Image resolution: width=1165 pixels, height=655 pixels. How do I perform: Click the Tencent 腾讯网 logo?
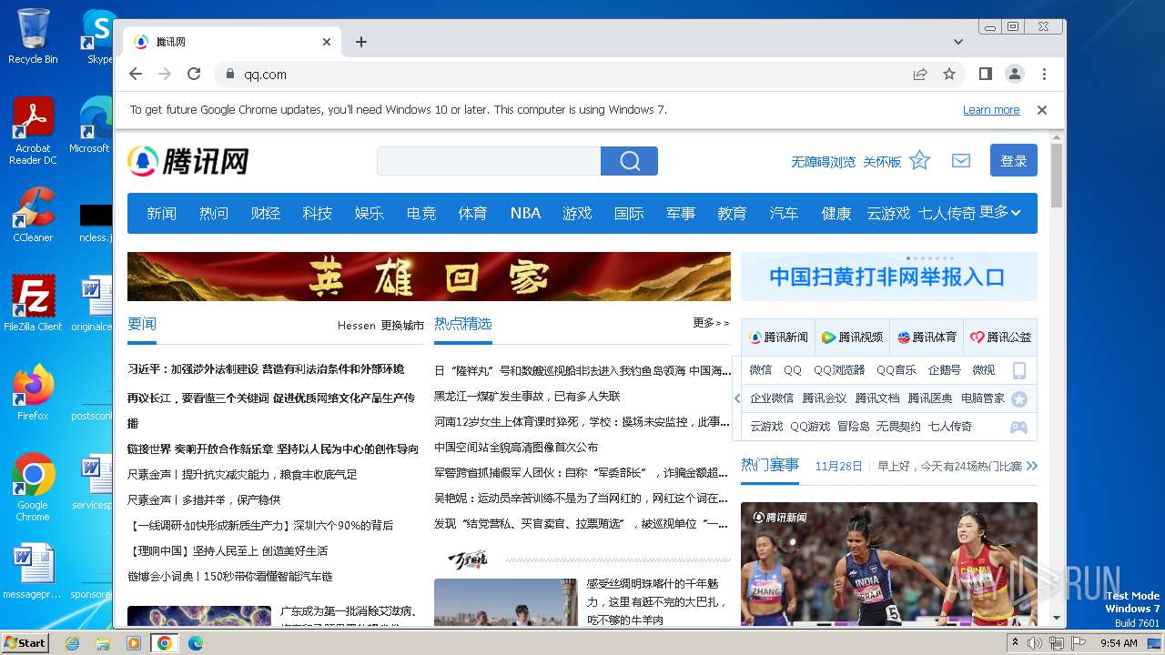tap(187, 161)
